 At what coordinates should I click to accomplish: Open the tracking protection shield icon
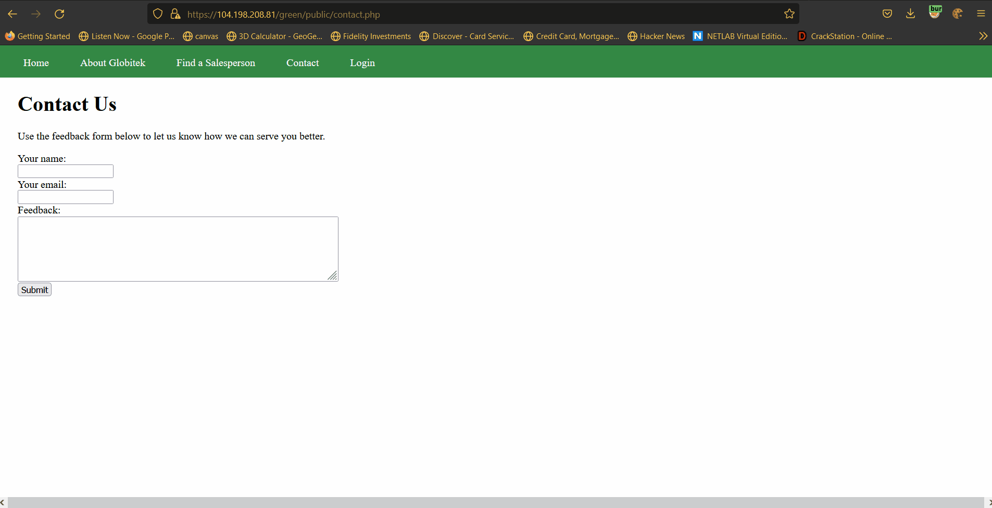click(x=158, y=14)
